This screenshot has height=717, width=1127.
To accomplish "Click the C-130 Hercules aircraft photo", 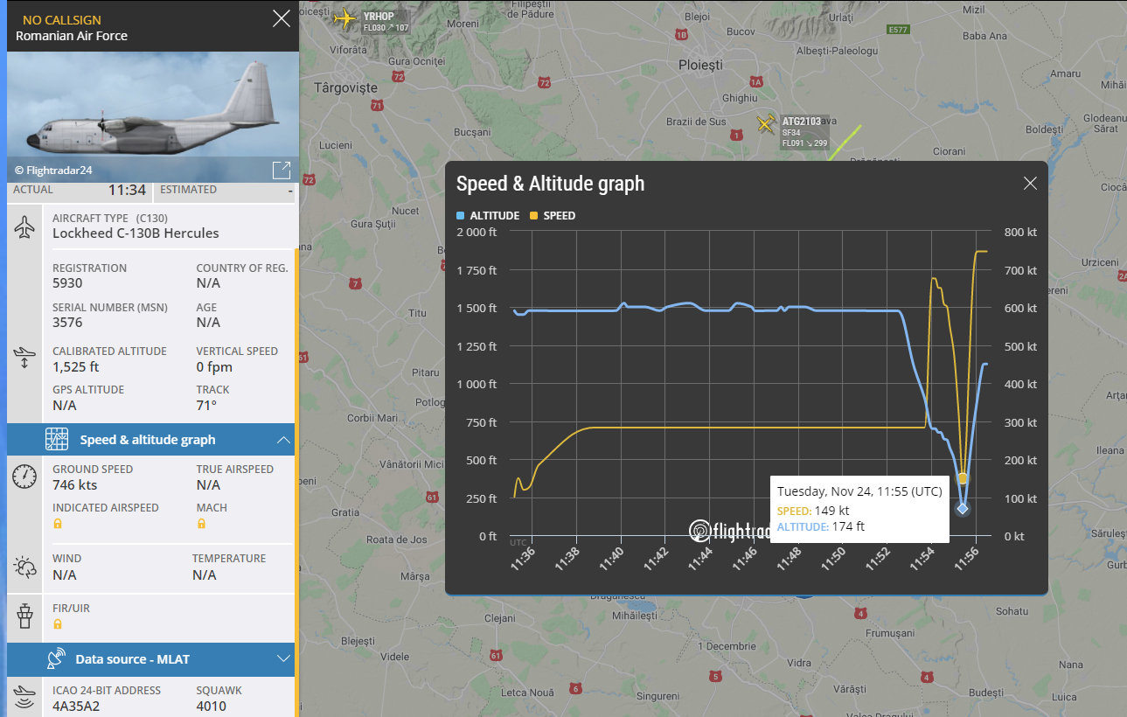I will point(149,112).
